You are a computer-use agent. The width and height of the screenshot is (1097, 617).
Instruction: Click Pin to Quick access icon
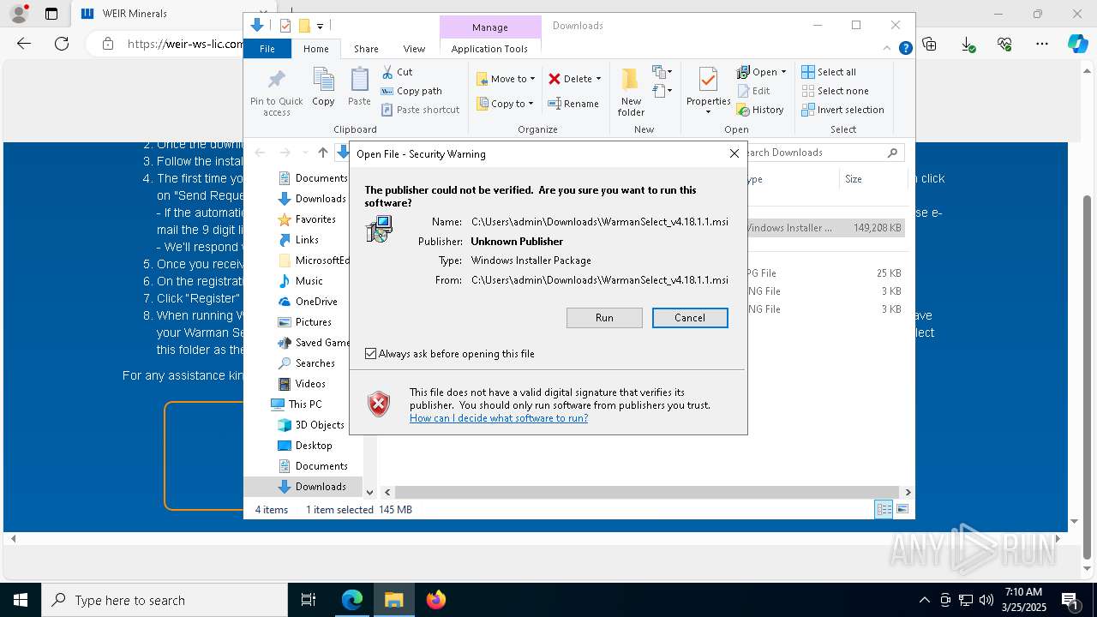276,80
